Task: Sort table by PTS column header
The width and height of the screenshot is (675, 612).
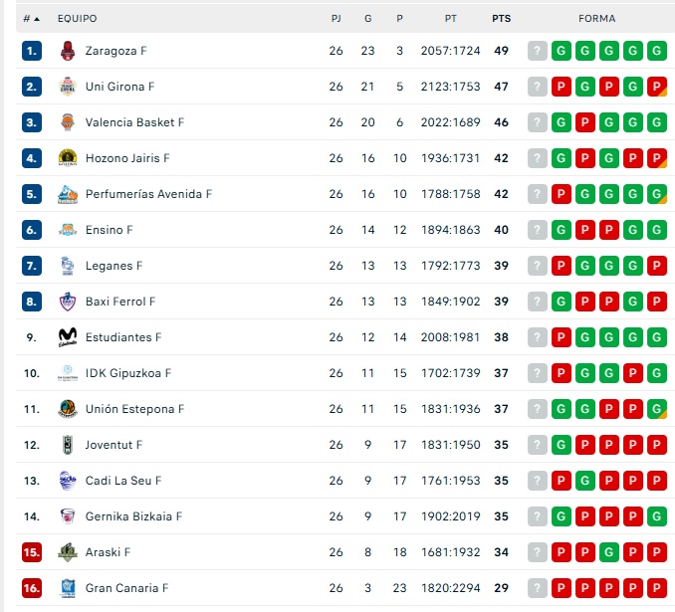Action: tap(501, 18)
